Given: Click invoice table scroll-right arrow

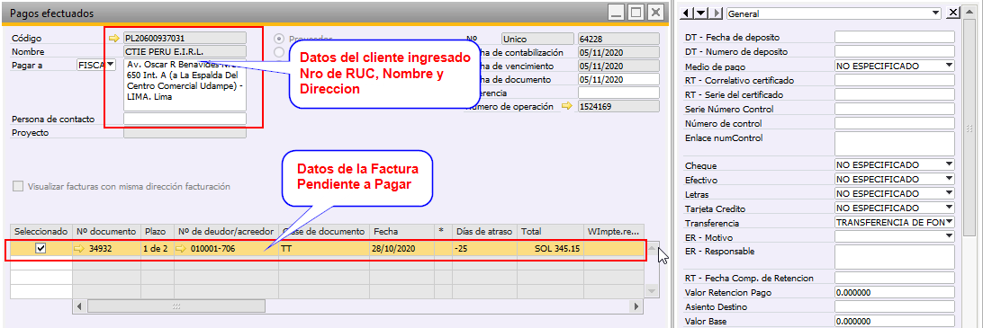Looking at the screenshot, I should click(x=637, y=306).
